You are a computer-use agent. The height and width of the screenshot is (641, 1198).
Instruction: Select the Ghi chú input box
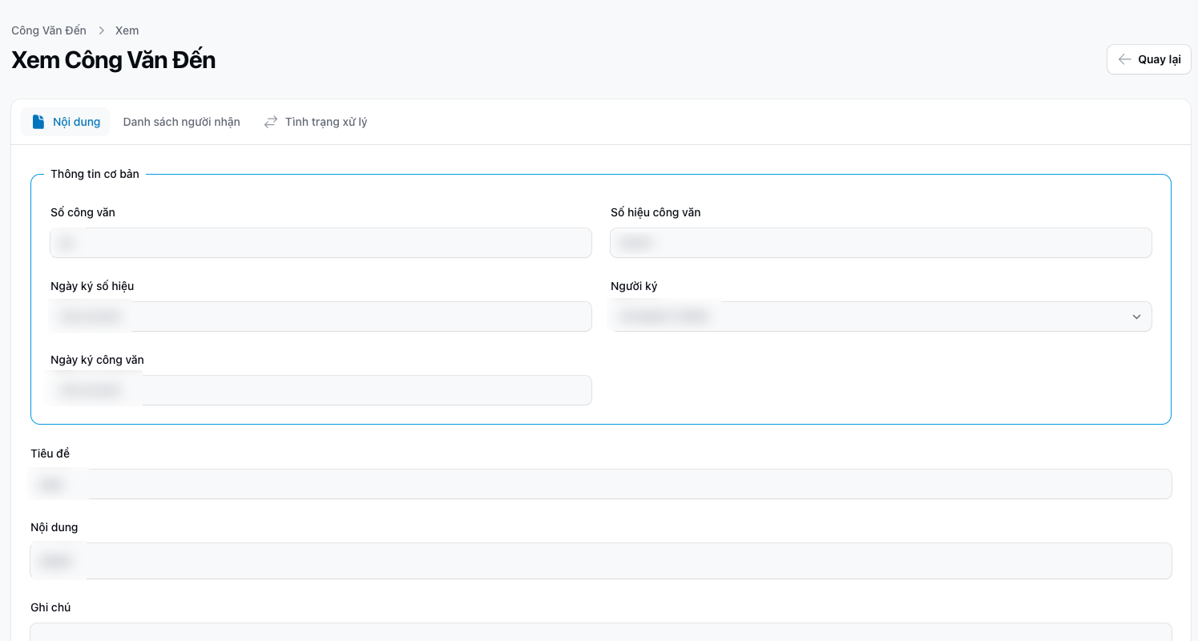pyautogui.click(x=601, y=631)
